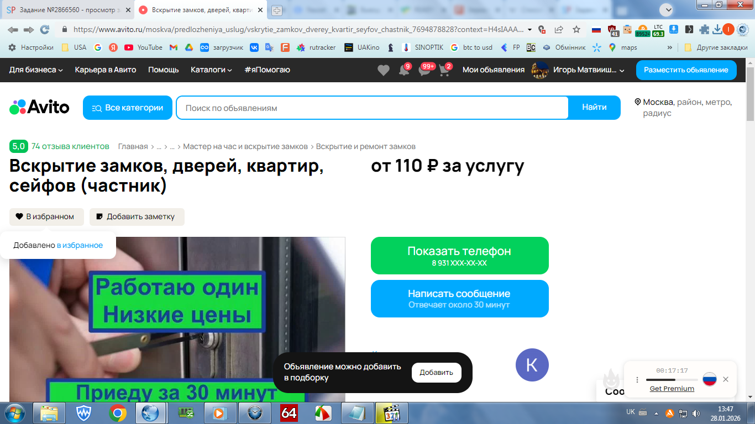Open the Gmail bookmark icon
Screen dimensions: 755x424
tap(173, 47)
